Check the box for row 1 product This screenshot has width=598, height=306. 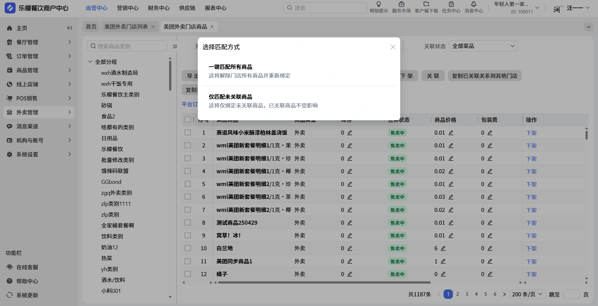pyautogui.click(x=187, y=133)
